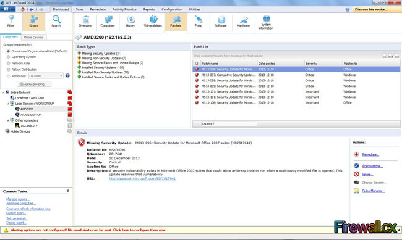402x240 pixels.
Task: Click Manage agents link
Action: point(18,199)
